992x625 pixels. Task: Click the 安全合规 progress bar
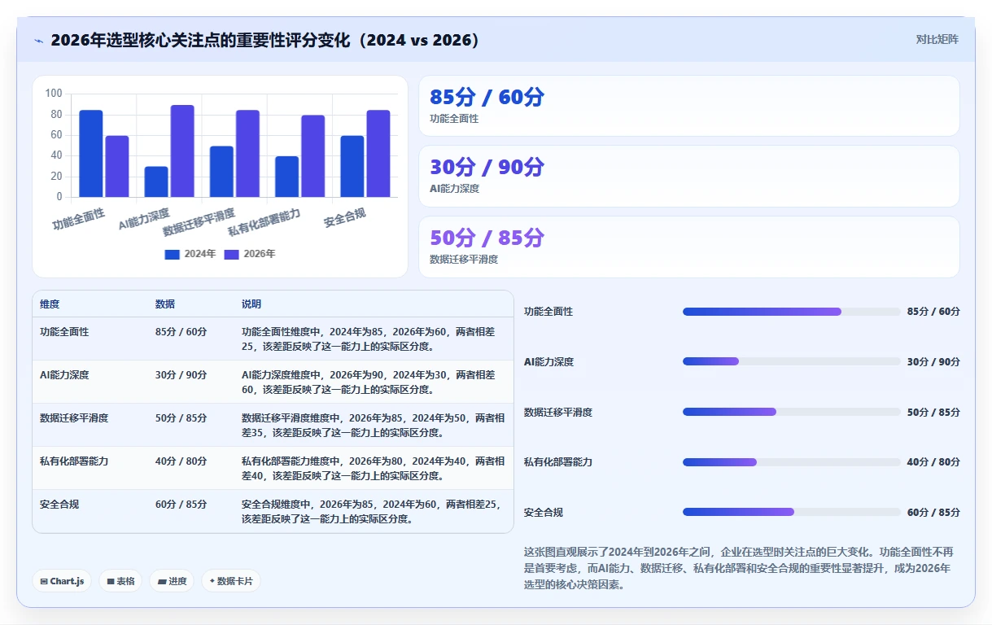(x=792, y=512)
